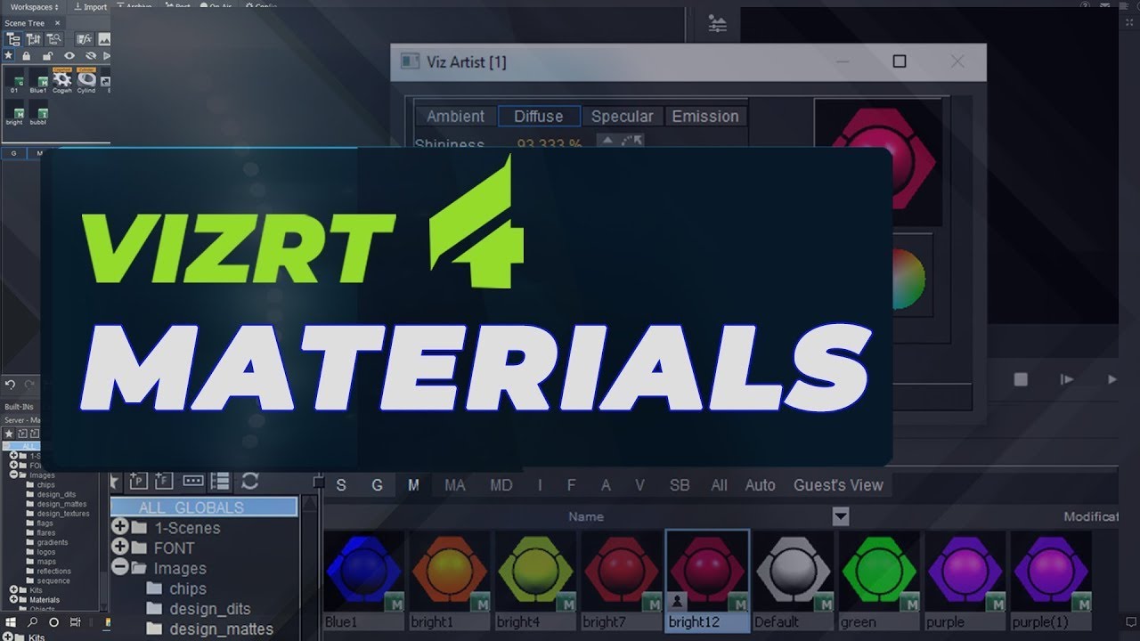Screen dimensions: 1140x641
Task: Hide containers with the crossed-eye icon
Action: [x=89, y=56]
